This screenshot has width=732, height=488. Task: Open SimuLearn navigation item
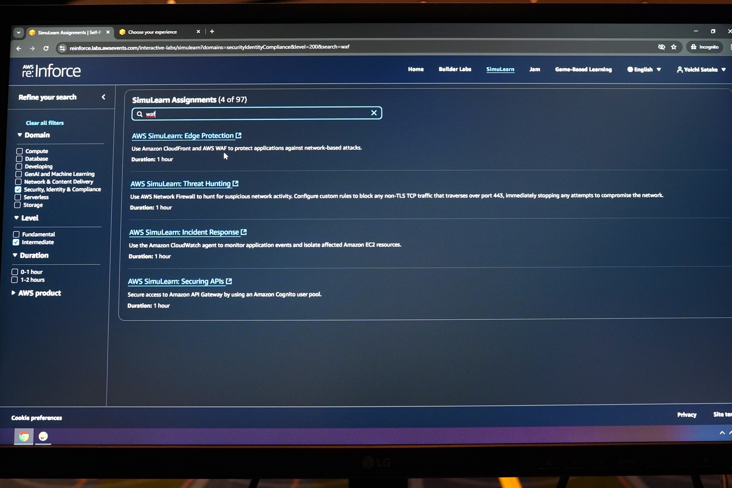point(500,70)
